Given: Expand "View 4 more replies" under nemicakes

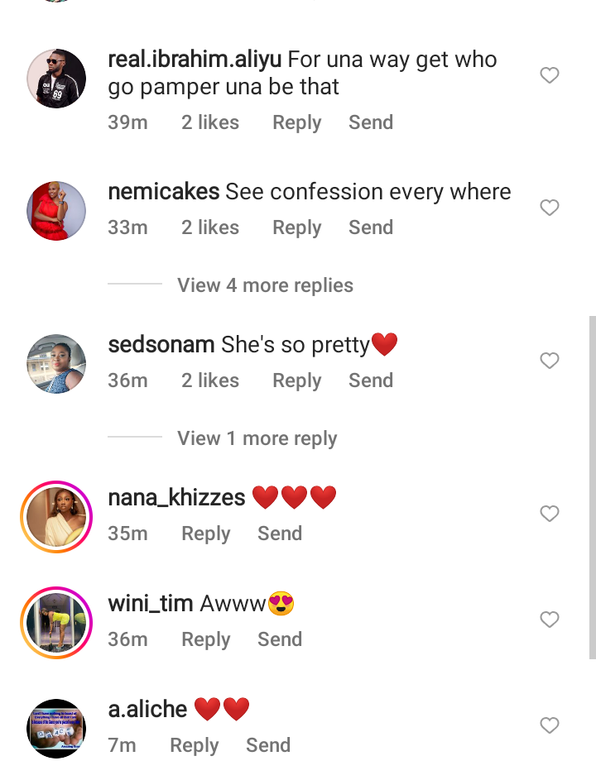Looking at the screenshot, I should click(265, 285).
